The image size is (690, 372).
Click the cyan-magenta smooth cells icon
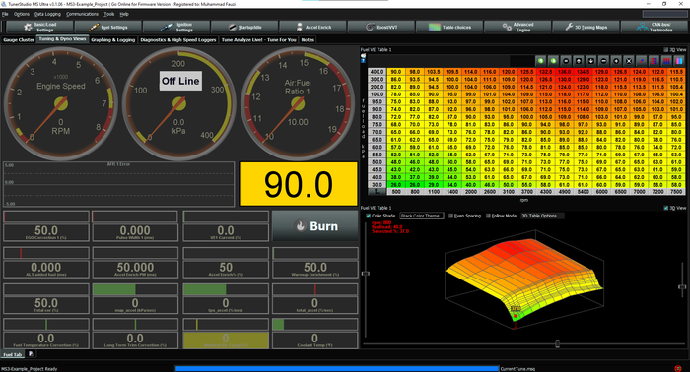pyautogui.click(x=679, y=61)
